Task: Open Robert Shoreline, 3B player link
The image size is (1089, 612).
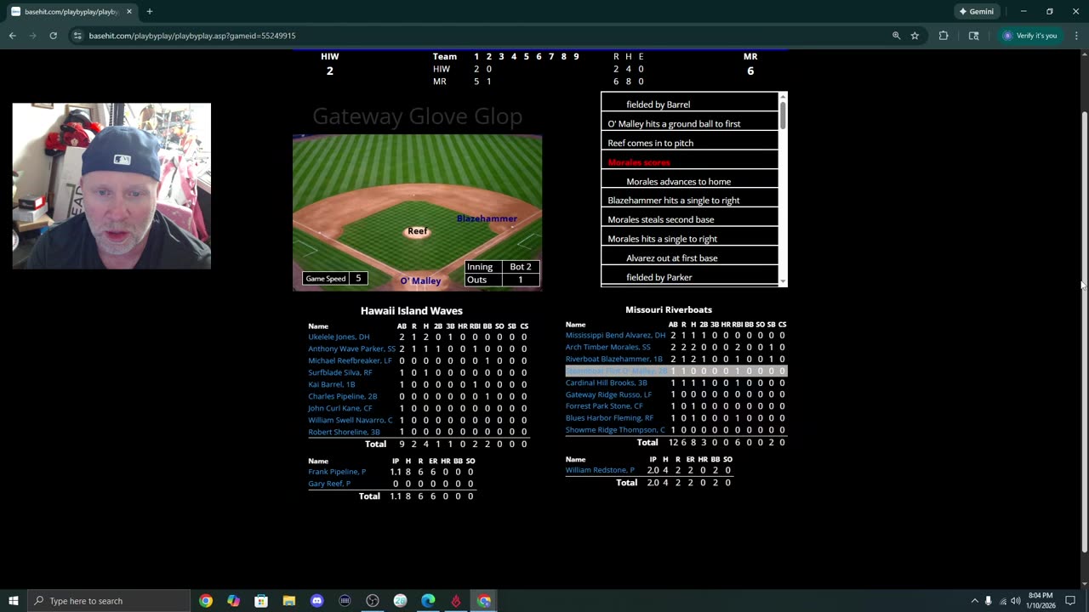Action: [x=344, y=432]
